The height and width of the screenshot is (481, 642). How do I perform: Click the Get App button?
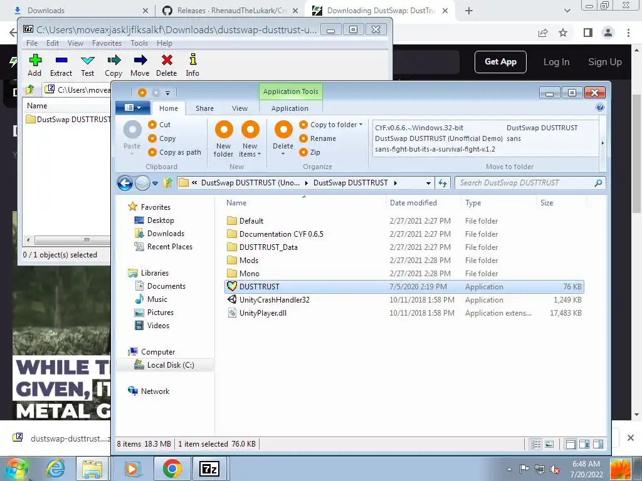(x=500, y=62)
